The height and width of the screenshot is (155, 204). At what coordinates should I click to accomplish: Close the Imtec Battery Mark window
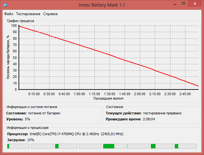195,4
